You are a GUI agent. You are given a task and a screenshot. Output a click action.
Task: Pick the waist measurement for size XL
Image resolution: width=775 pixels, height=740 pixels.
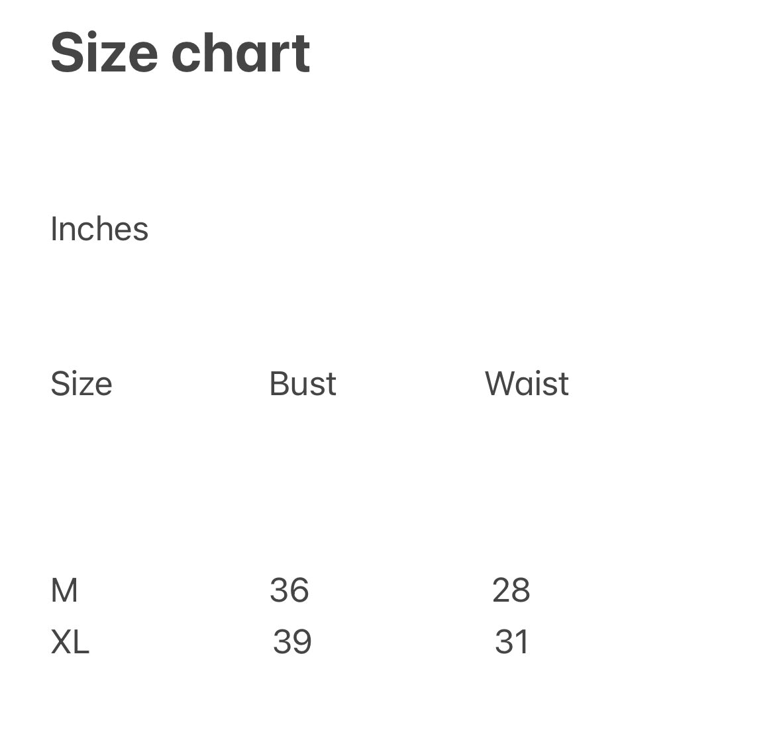pos(512,642)
